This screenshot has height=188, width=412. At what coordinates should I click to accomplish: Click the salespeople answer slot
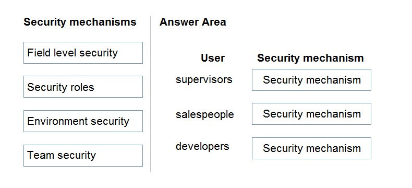pyautogui.click(x=311, y=114)
